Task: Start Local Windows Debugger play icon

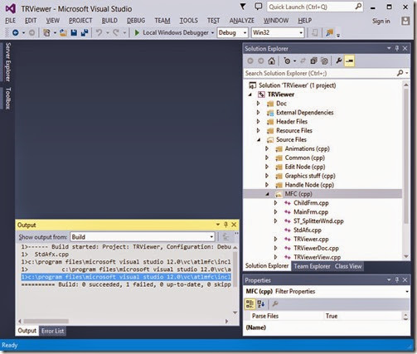Action: (137, 33)
